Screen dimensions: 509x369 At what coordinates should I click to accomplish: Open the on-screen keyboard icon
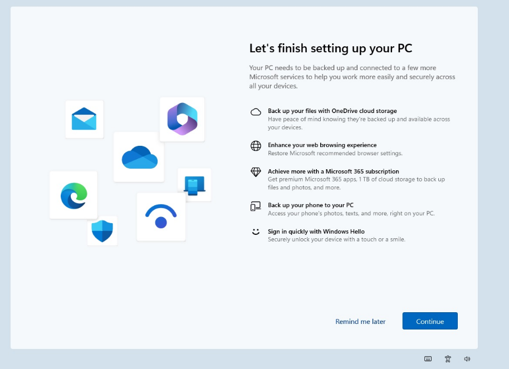pos(428,358)
